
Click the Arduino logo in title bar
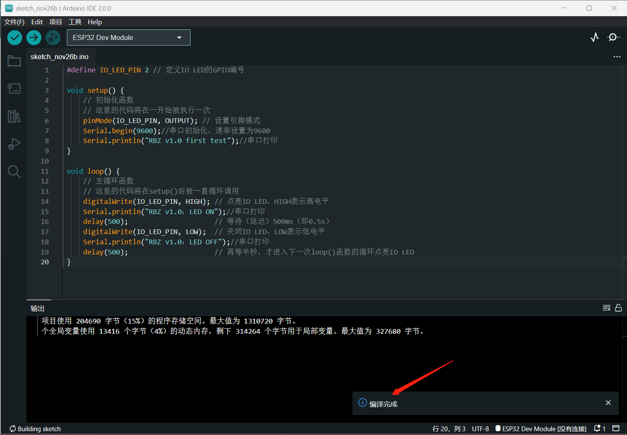9,8
